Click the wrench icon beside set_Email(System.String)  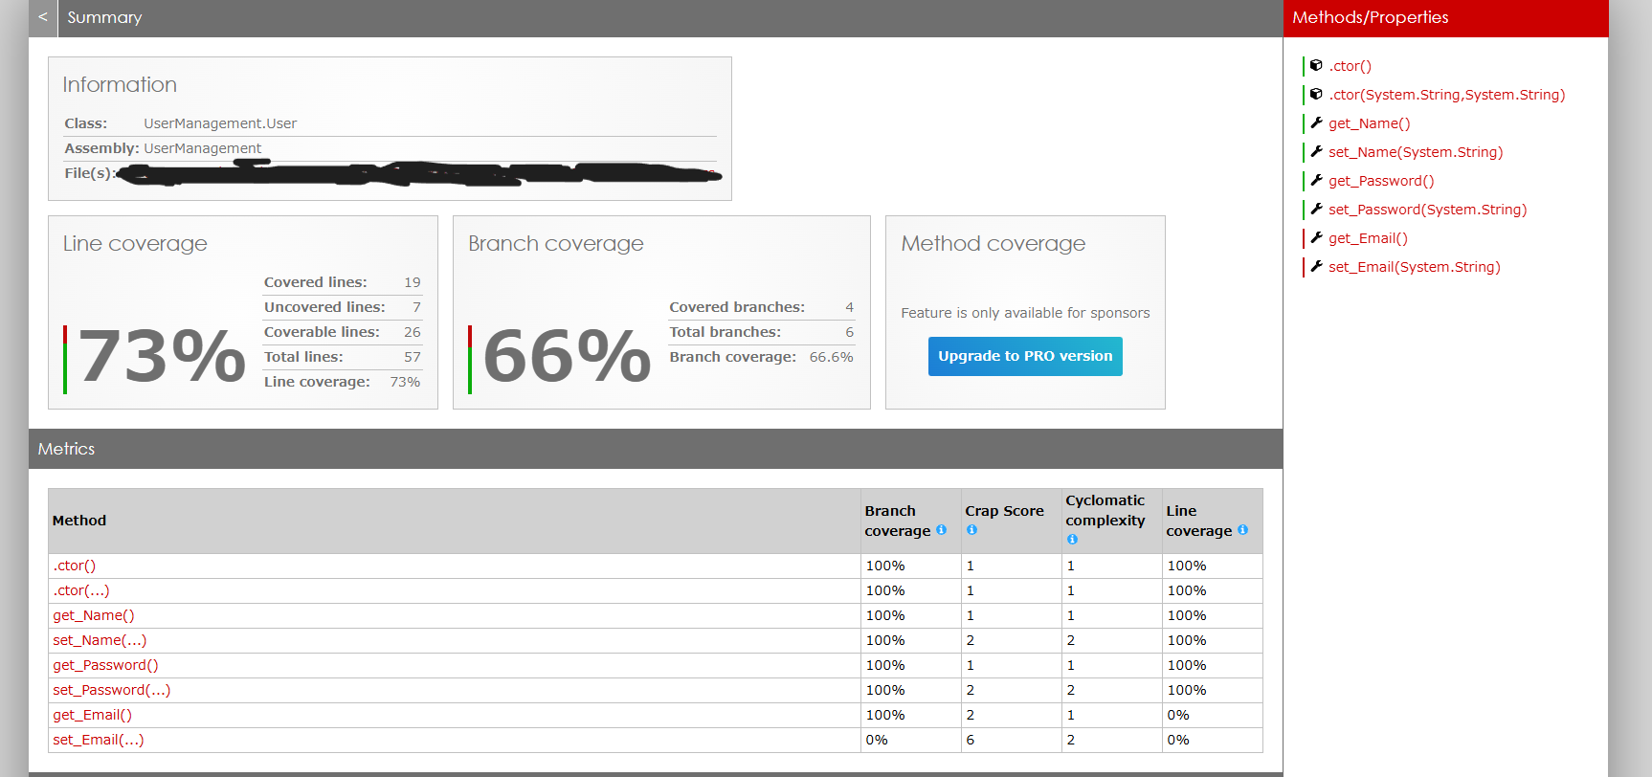tap(1316, 266)
